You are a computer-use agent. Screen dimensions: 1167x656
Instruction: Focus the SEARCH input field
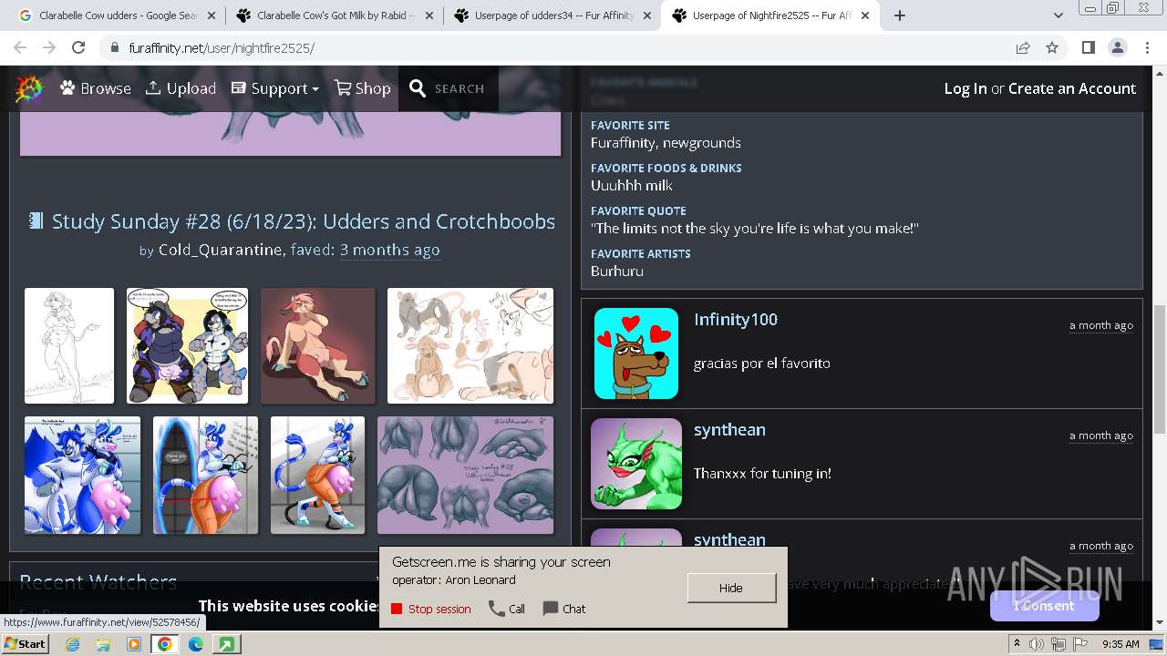click(460, 88)
